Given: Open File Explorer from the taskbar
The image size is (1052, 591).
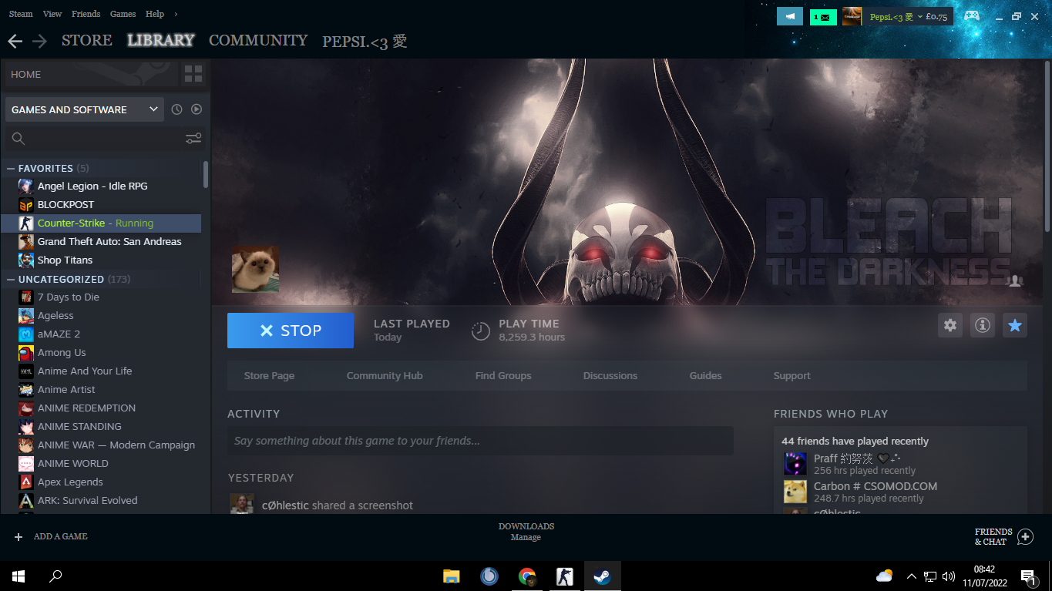Looking at the screenshot, I should tap(452, 576).
